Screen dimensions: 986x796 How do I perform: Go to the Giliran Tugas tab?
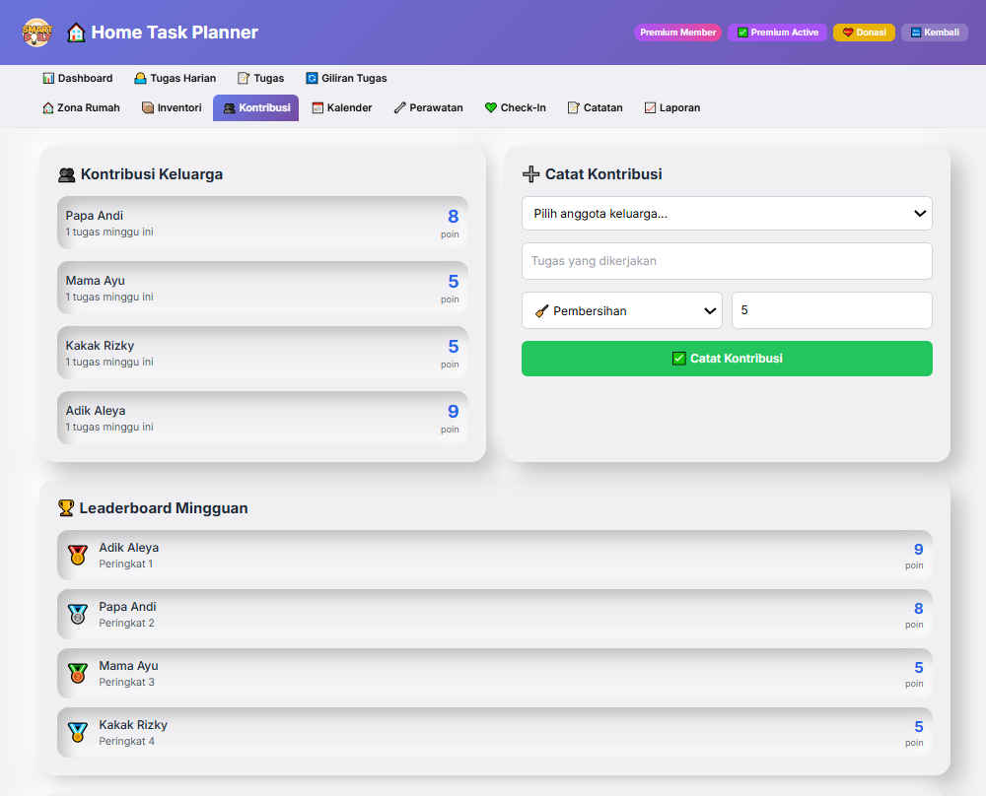tap(346, 78)
